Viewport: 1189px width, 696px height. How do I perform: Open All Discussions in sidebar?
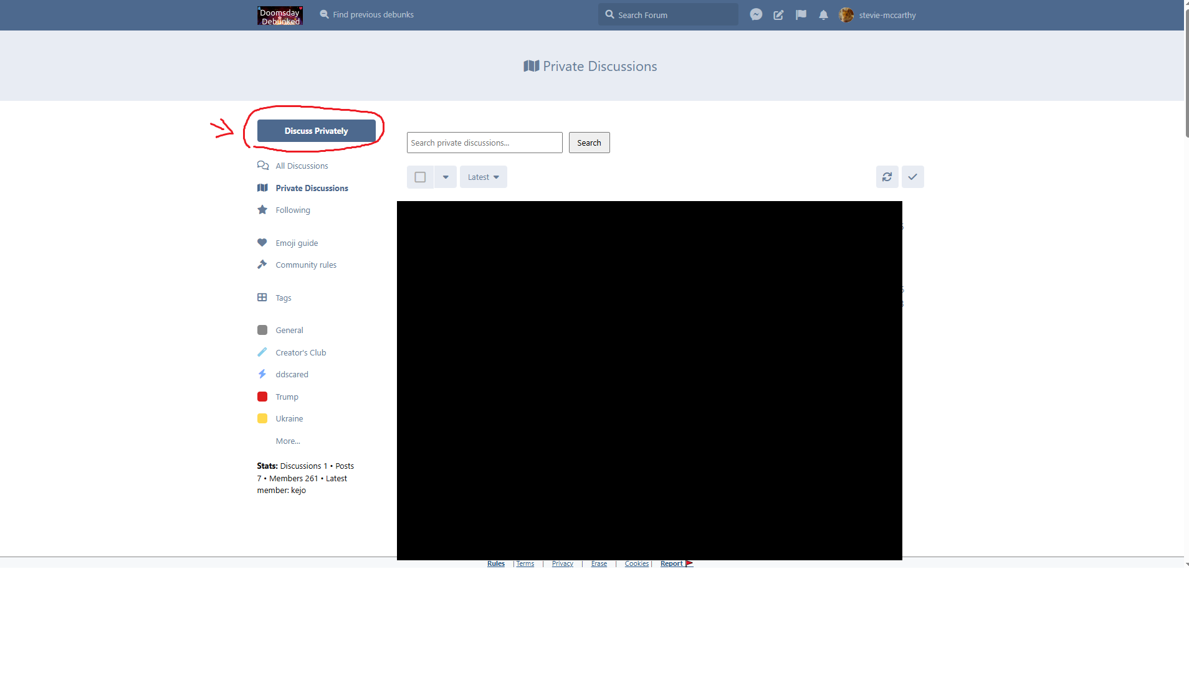pos(302,166)
